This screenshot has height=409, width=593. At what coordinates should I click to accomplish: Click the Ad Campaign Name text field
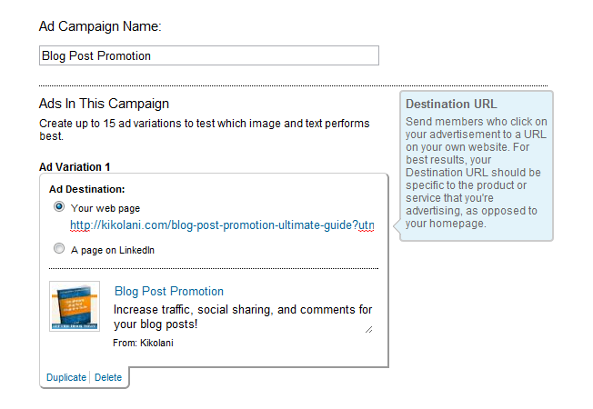[208, 55]
